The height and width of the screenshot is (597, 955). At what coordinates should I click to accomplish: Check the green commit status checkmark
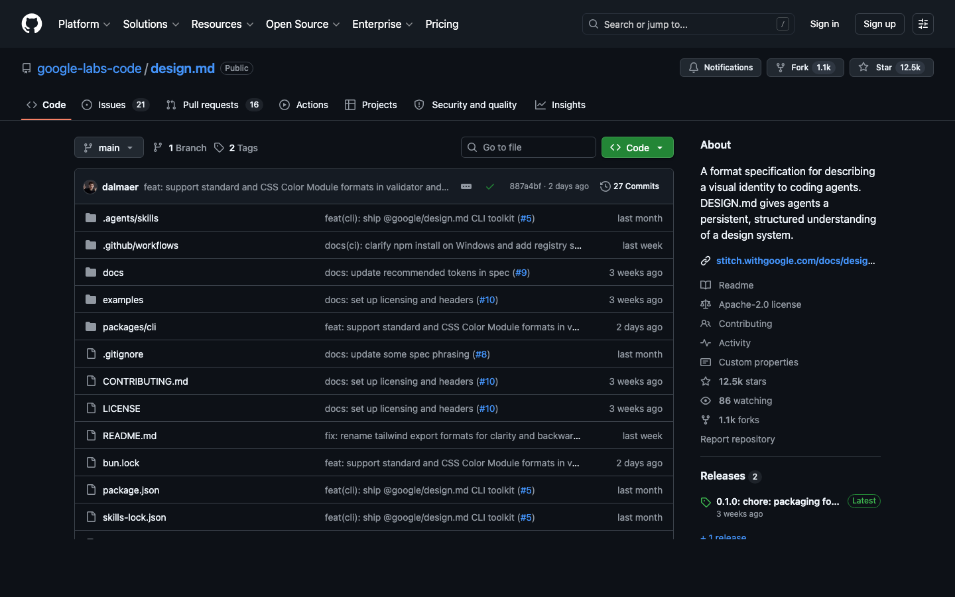tap(490, 186)
